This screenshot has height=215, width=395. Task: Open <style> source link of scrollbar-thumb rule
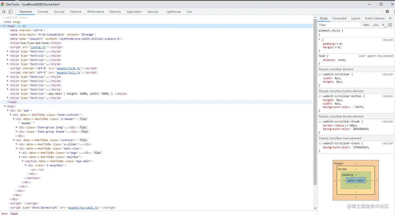pos(388,122)
